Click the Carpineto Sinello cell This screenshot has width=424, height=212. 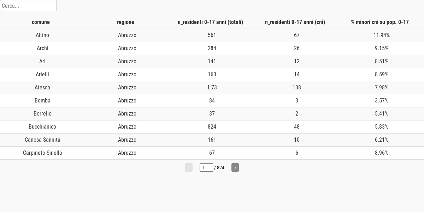[x=42, y=153]
